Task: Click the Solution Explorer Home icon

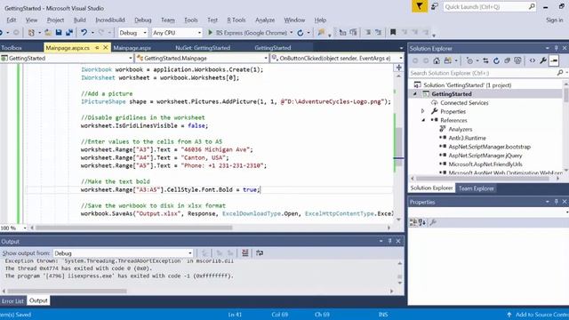Action: 437,60
